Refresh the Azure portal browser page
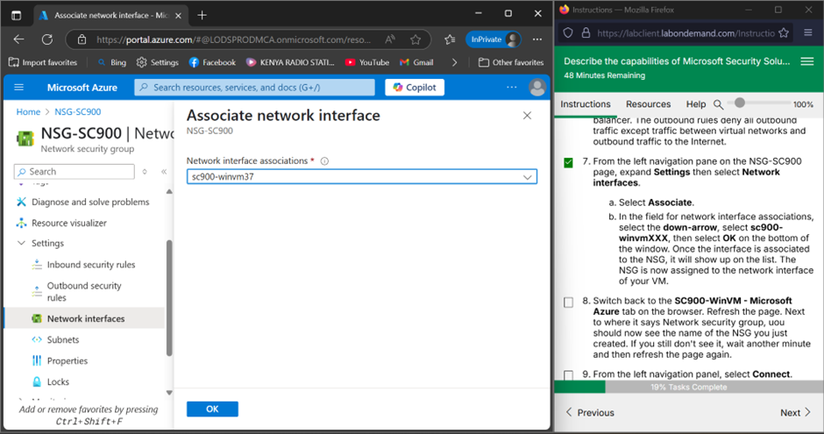 coord(47,39)
